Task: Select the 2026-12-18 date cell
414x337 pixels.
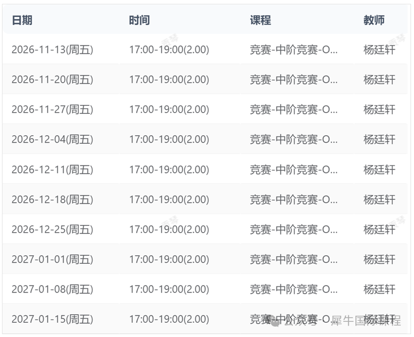Action: pos(52,199)
